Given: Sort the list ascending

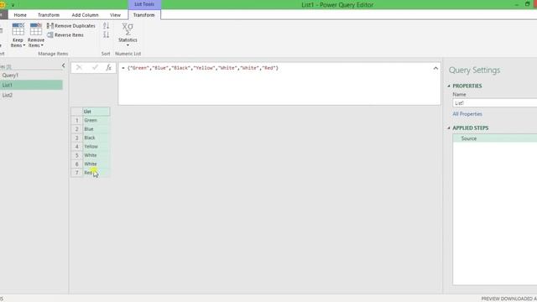Looking at the screenshot, I should 107,26.
